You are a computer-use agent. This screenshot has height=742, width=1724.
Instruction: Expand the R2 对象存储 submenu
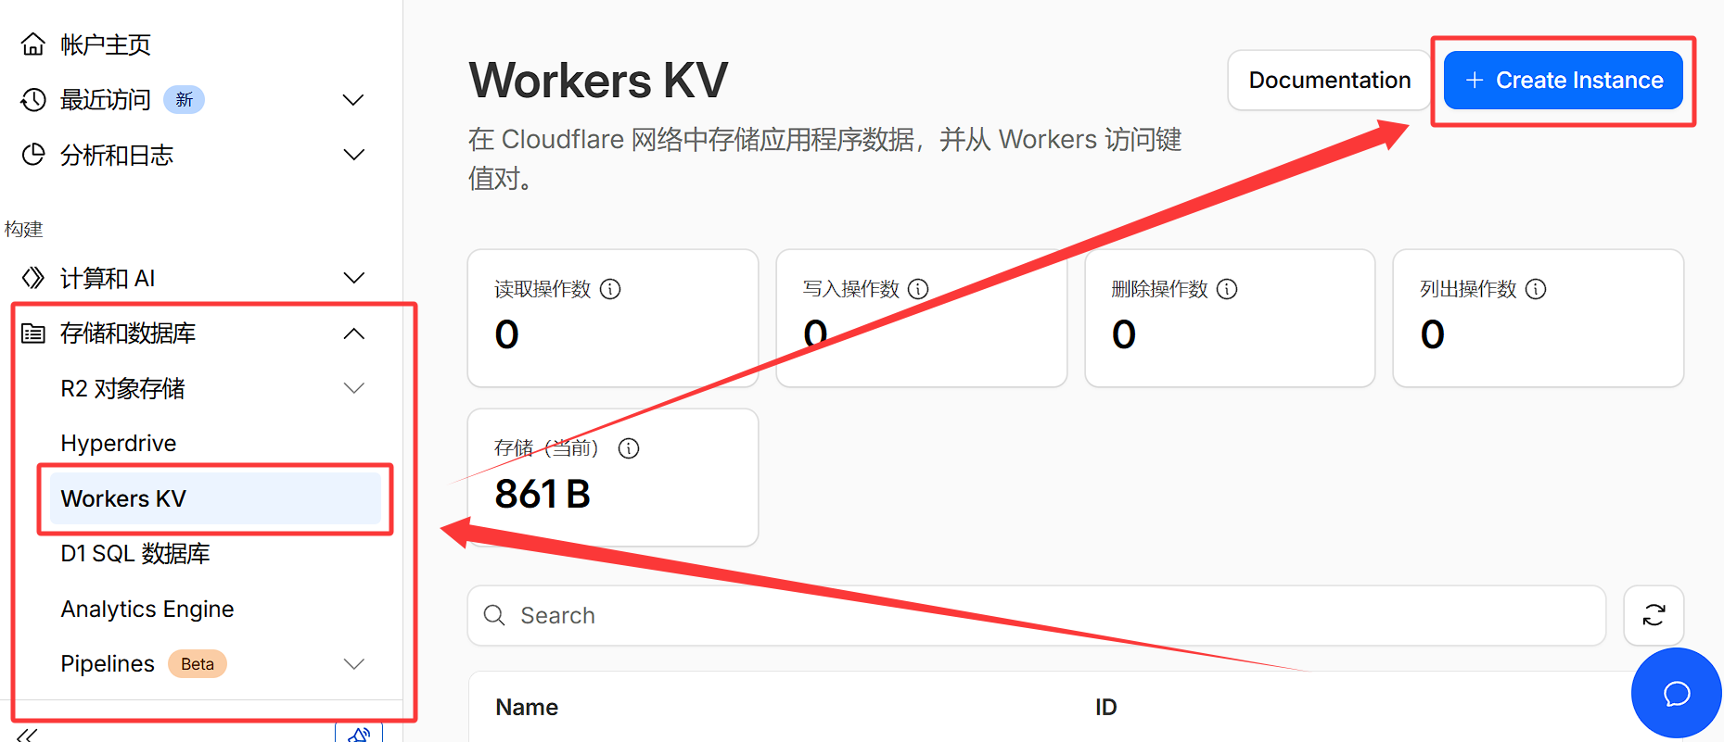pos(353,388)
